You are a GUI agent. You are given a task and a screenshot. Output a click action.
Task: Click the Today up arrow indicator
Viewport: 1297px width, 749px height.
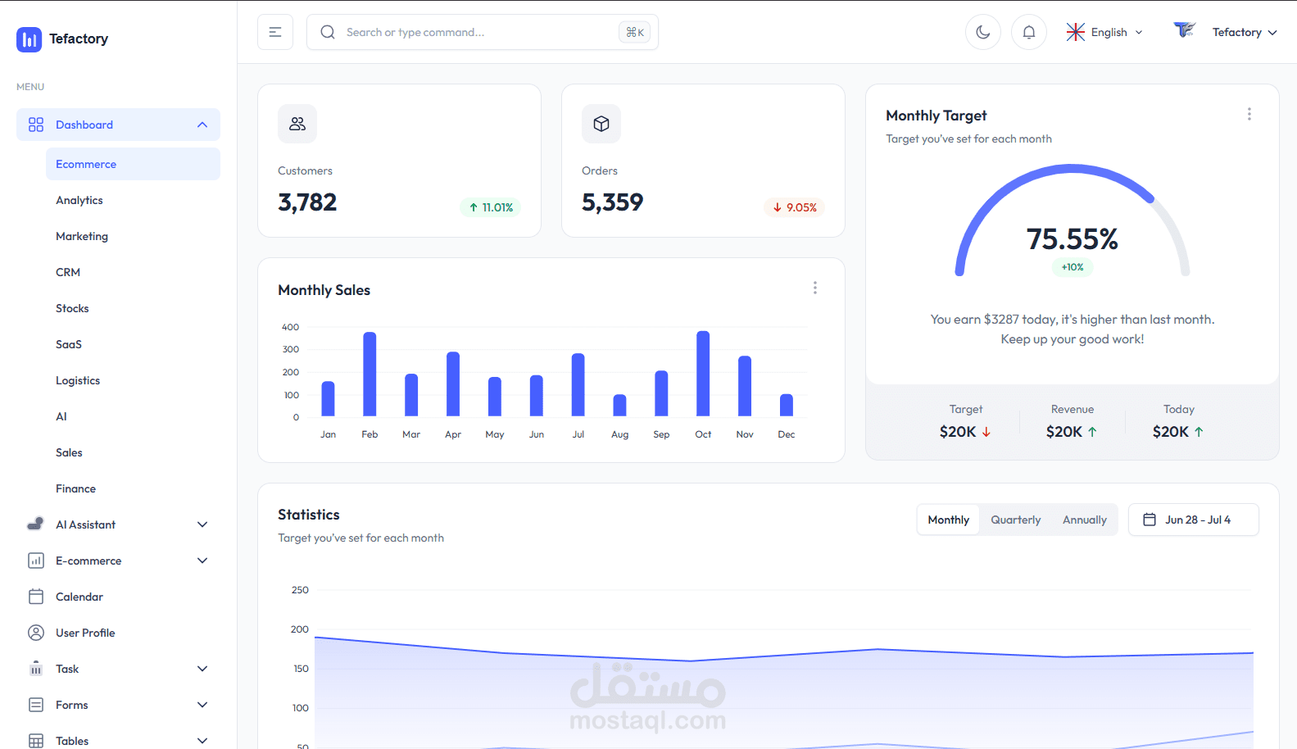coord(1199,432)
